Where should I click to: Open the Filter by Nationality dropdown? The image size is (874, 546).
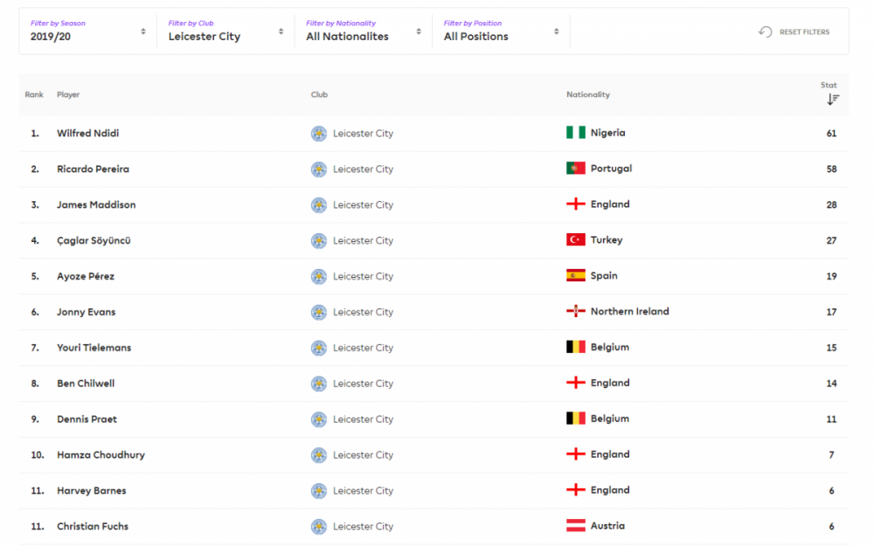(x=364, y=31)
